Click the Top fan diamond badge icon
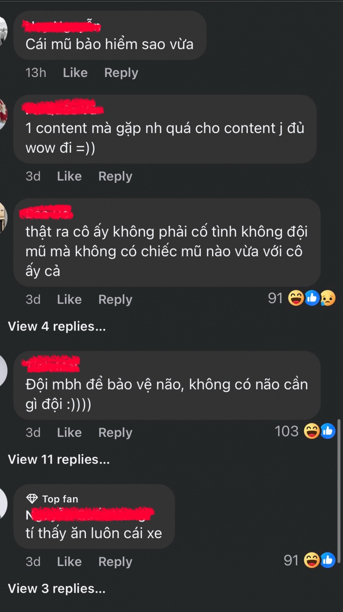343x612 pixels. tap(32, 499)
